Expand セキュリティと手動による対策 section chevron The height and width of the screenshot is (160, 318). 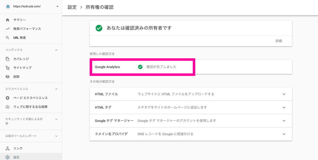[57, 119]
